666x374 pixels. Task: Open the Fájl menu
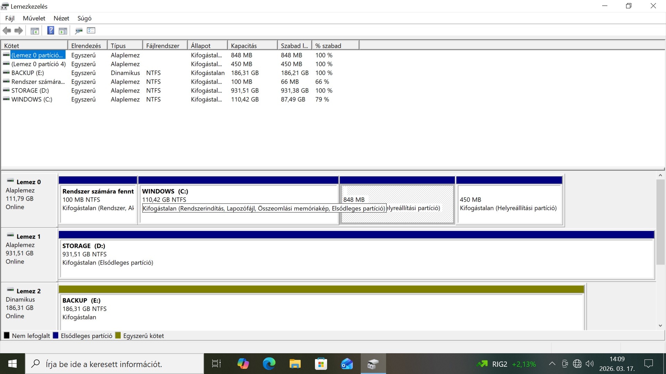(10, 18)
